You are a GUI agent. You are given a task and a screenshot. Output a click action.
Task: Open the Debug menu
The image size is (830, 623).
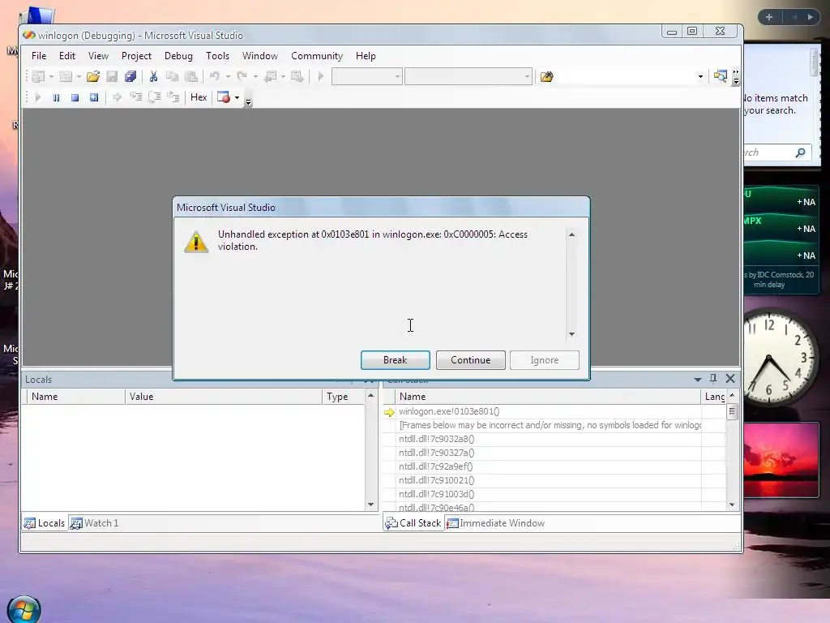click(x=178, y=56)
